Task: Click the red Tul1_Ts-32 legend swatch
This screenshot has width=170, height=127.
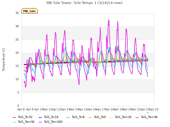Action: pos(14,117)
